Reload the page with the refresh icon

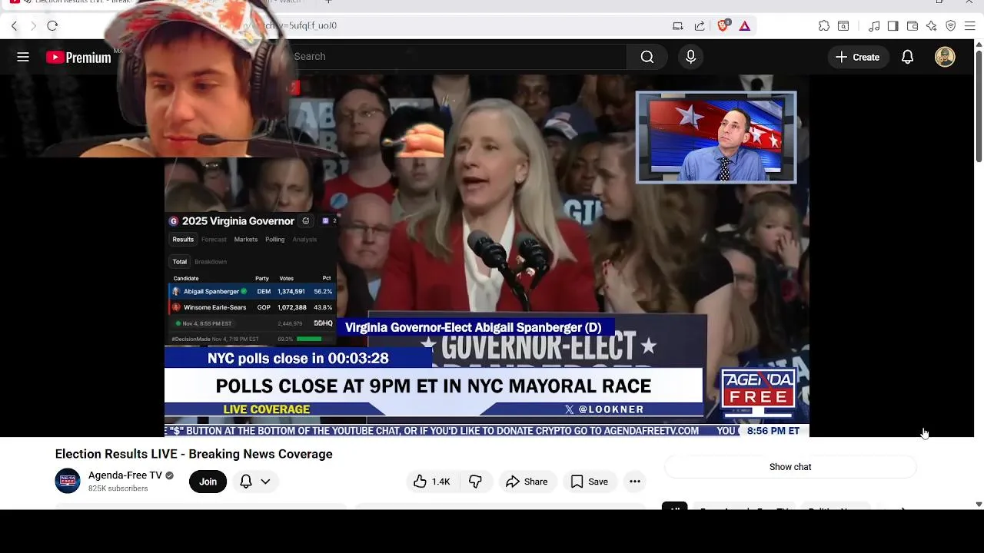52,26
